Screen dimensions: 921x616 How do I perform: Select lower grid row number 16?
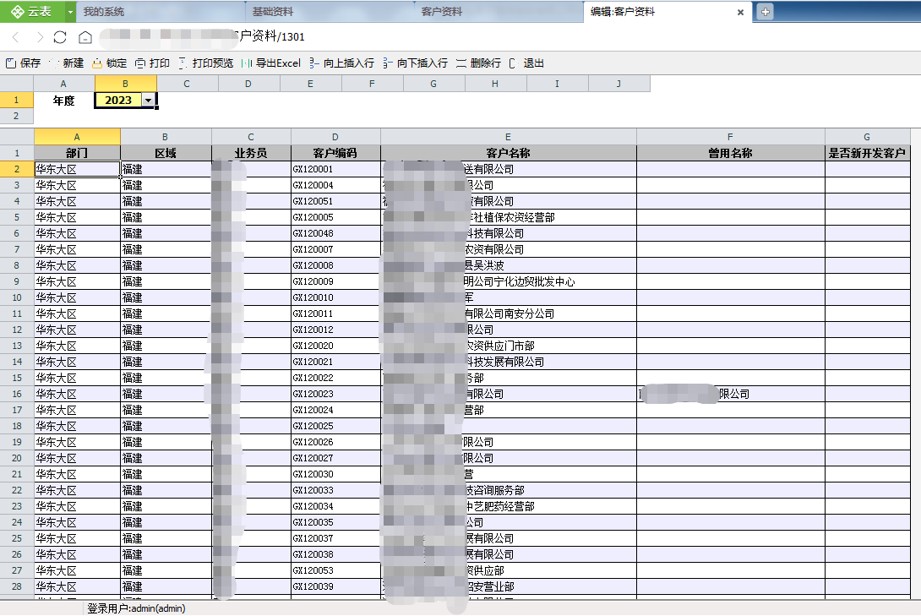pos(16,394)
